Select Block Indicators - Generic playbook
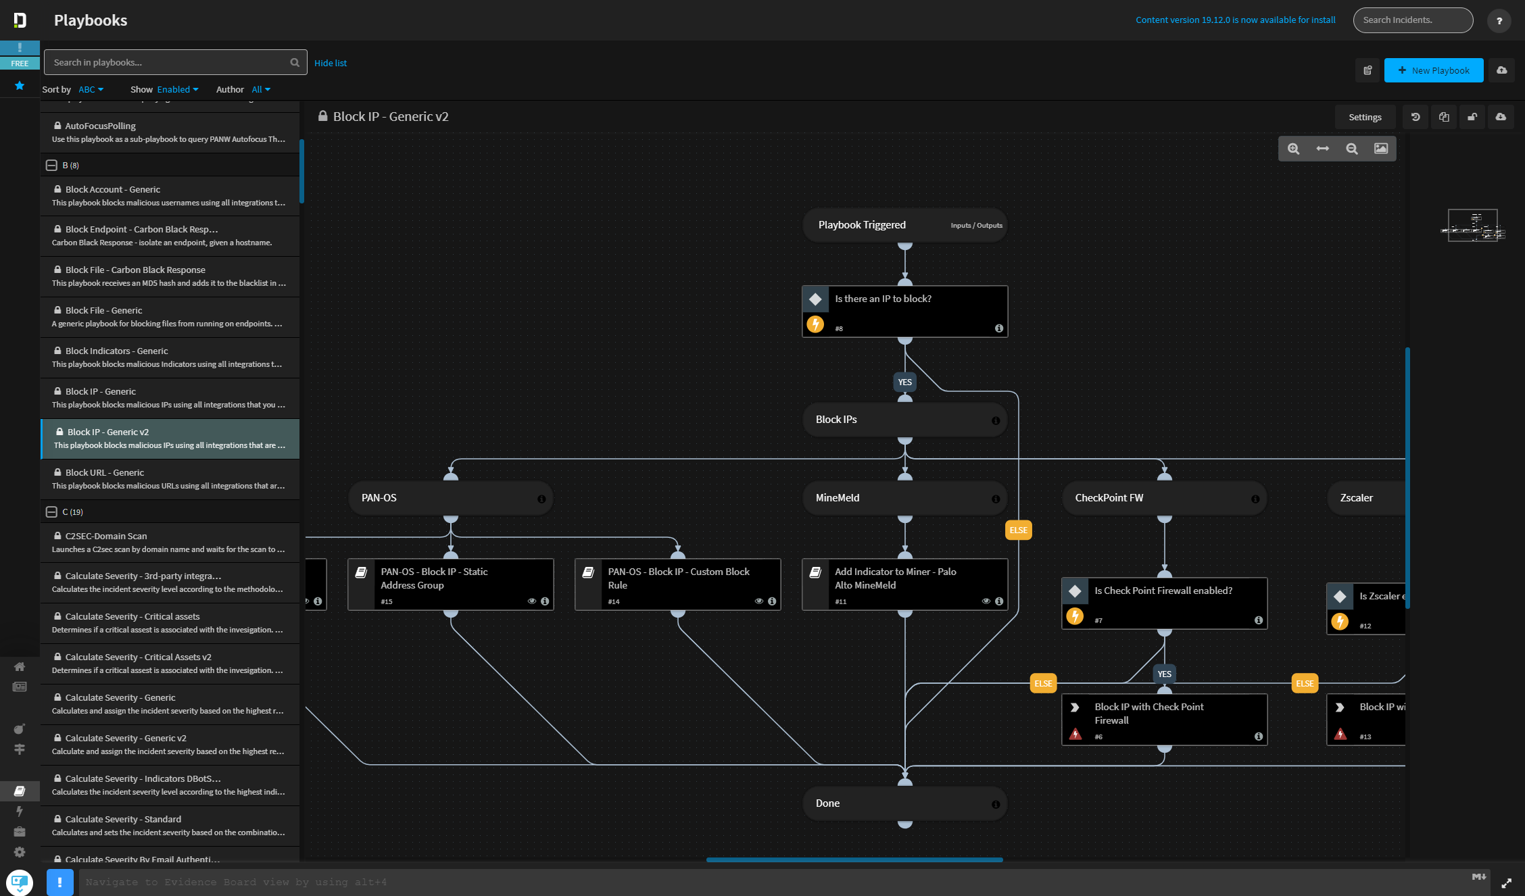Image resolution: width=1525 pixels, height=896 pixels. pos(170,357)
